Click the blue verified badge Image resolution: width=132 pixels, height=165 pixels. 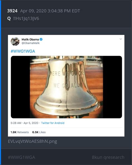click(41, 39)
